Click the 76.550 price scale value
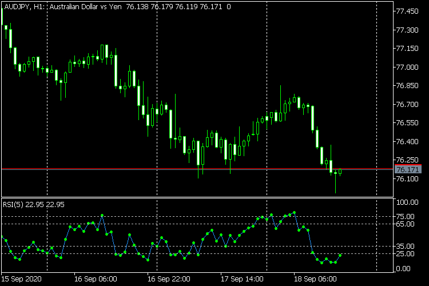Screen dimensions: 429x286 [x=407, y=123]
